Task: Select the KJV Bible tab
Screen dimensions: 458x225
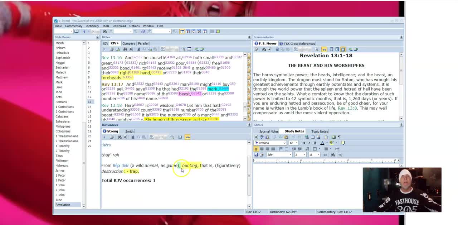Action: (106, 43)
